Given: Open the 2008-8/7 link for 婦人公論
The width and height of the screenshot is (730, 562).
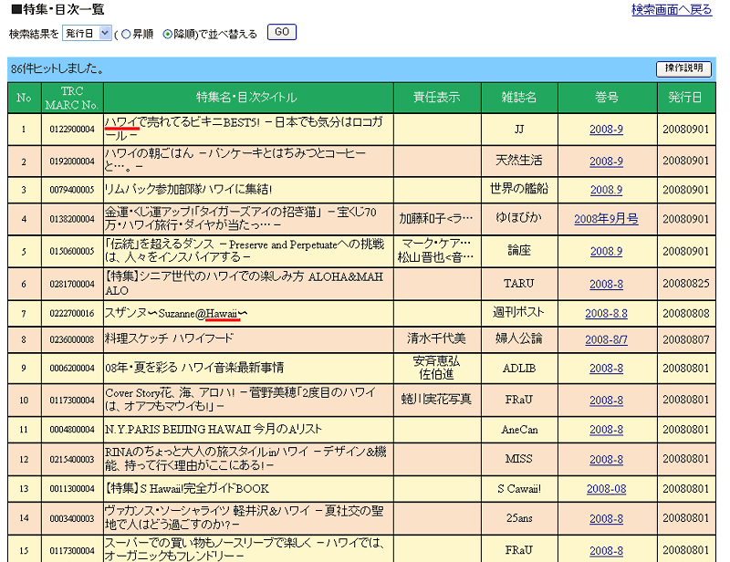Looking at the screenshot, I should tap(606, 339).
